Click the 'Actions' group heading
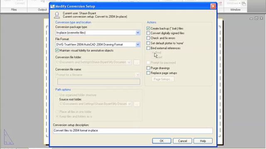266x149 pixels. tap(151, 22)
